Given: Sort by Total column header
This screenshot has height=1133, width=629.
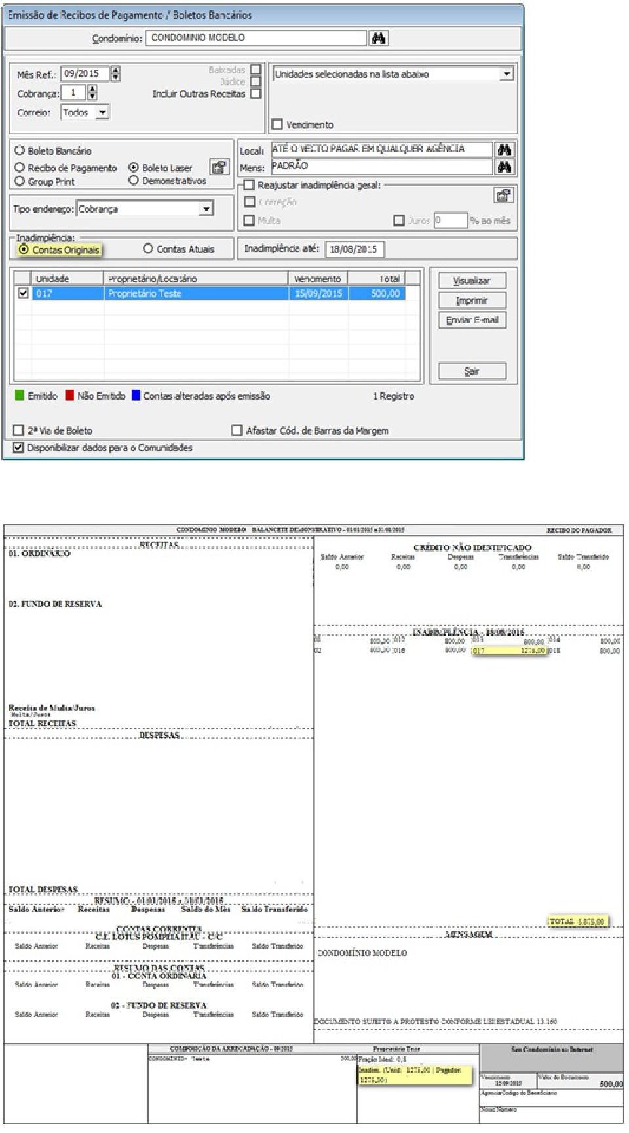Looking at the screenshot, I should [376, 278].
